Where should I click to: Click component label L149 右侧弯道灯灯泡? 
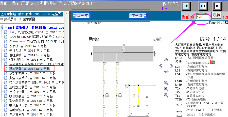(x=191, y=85)
